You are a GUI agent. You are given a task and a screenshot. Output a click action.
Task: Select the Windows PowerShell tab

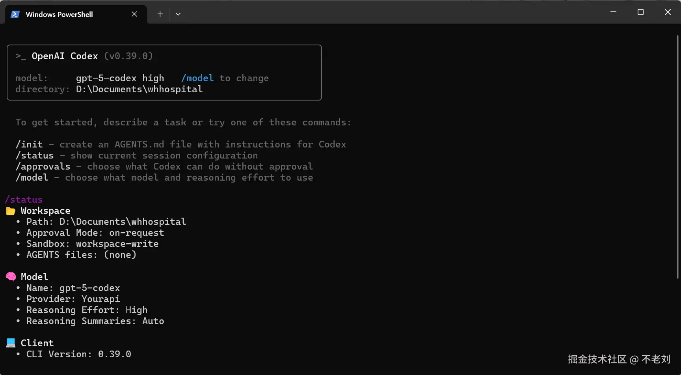click(76, 14)
